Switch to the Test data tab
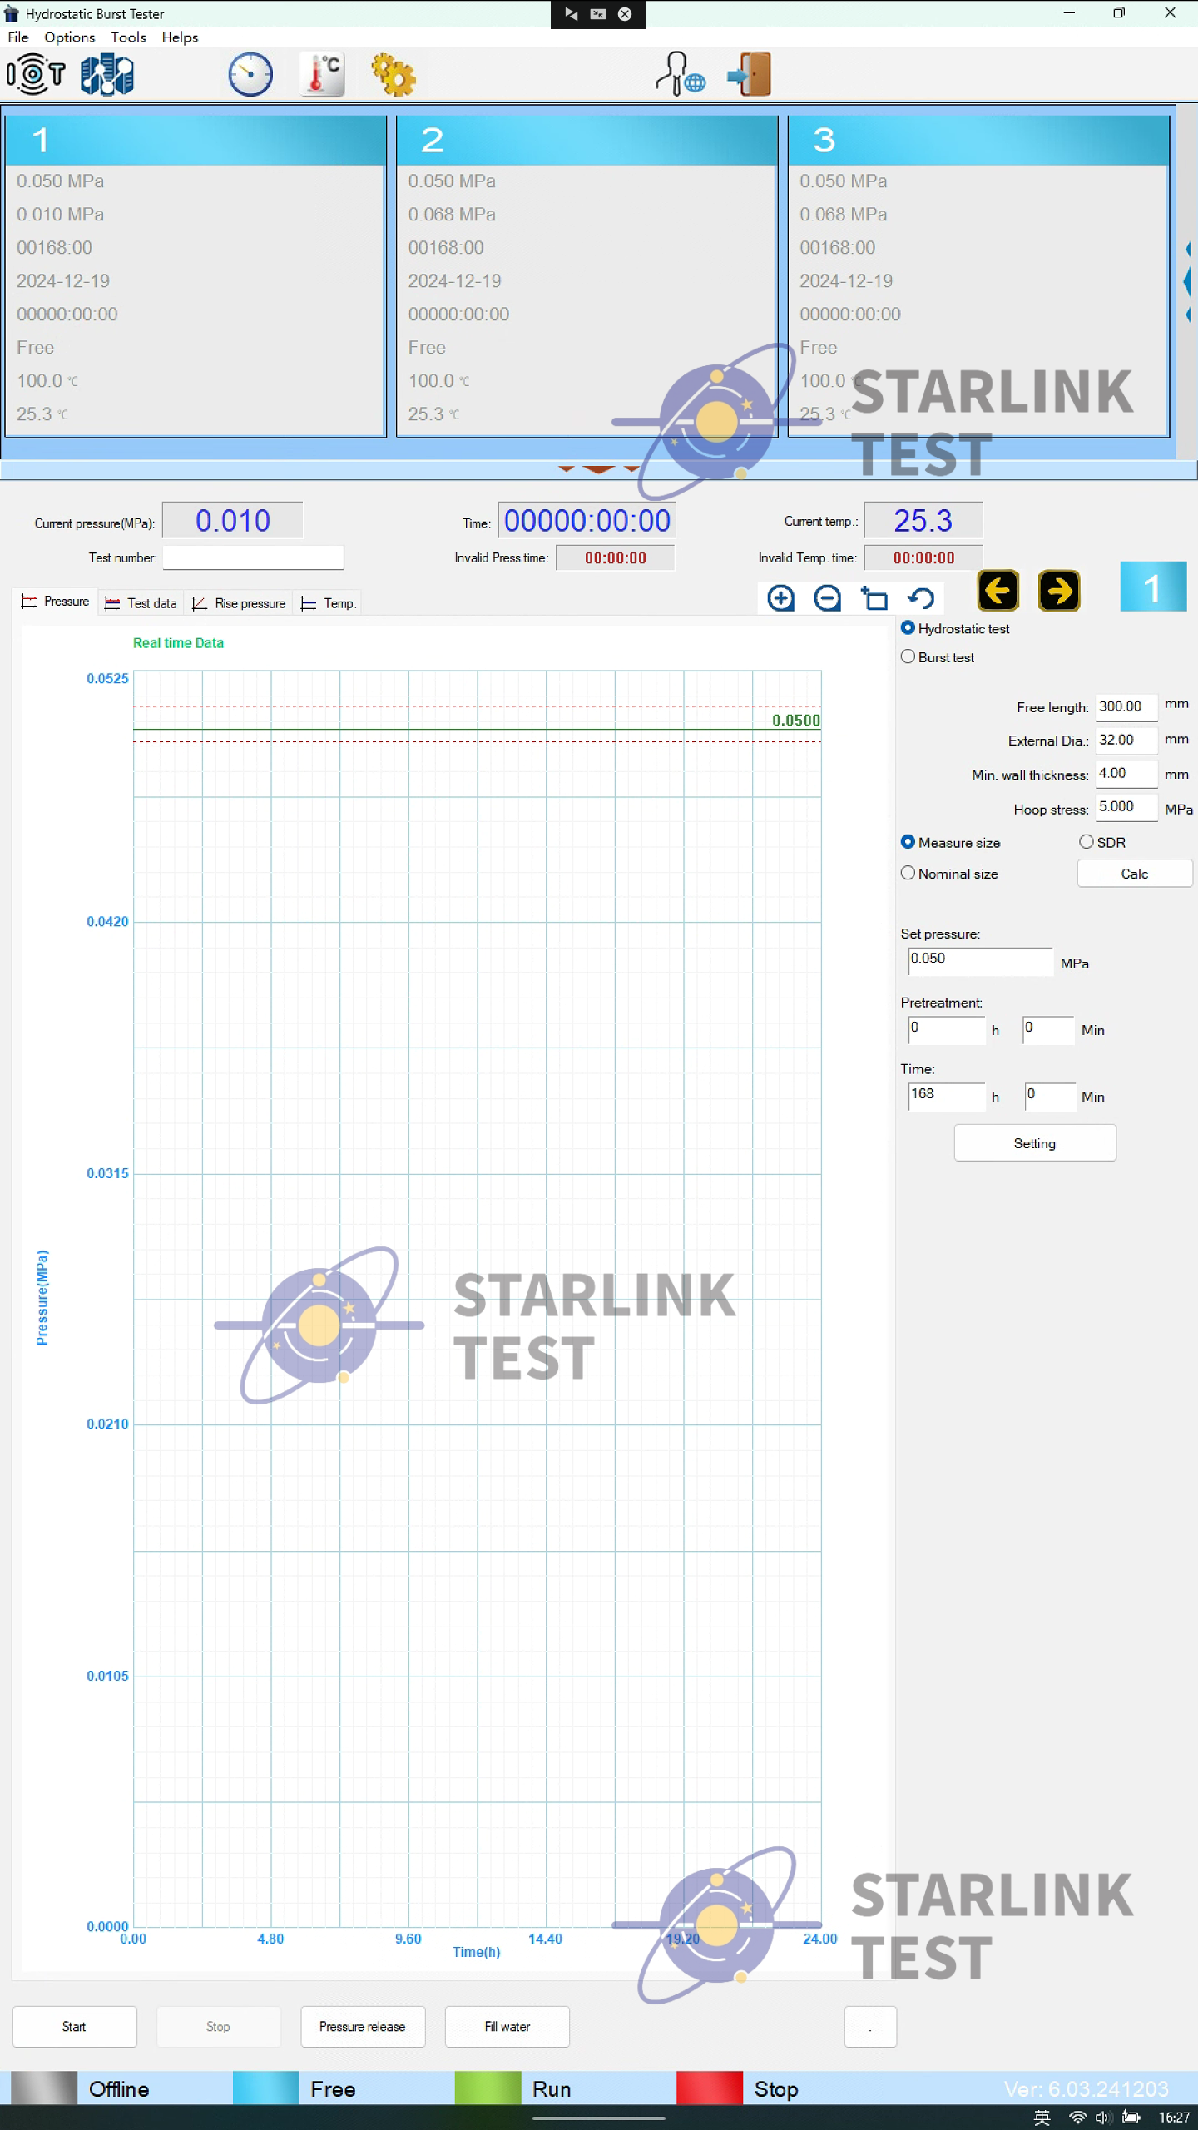Image resolution: width=1198 pixels, height=2130 pixels. [141, 603]
